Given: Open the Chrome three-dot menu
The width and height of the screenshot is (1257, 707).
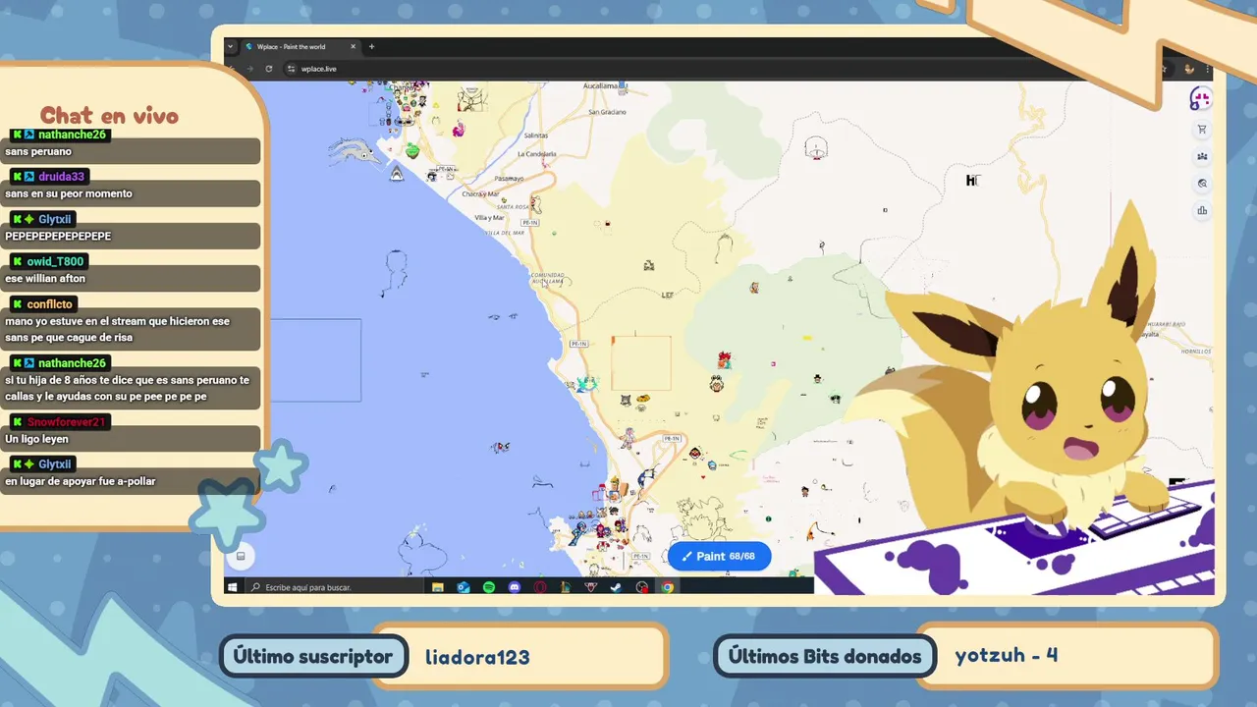Looking at the screenshot, I should [x=1207, y=69].
